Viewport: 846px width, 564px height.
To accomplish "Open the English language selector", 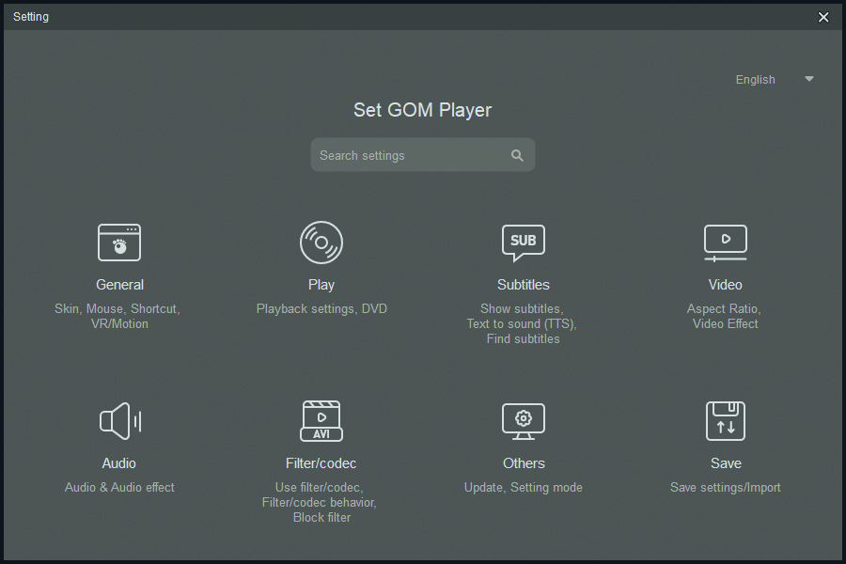I will [756, 80].
